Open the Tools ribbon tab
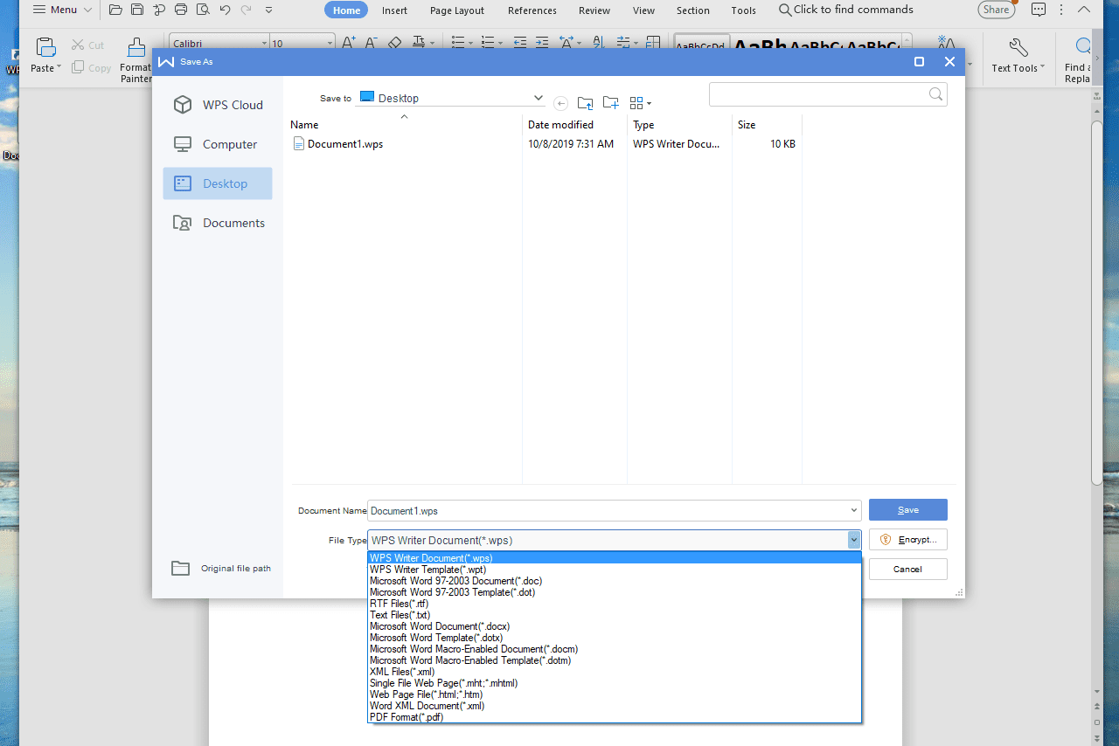Viewport: 1119px width, 746px height. pyautogui.click(x=744, y=10)
